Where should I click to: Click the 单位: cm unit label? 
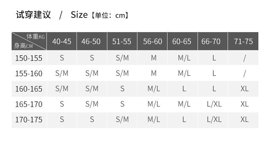click(110, 15)
